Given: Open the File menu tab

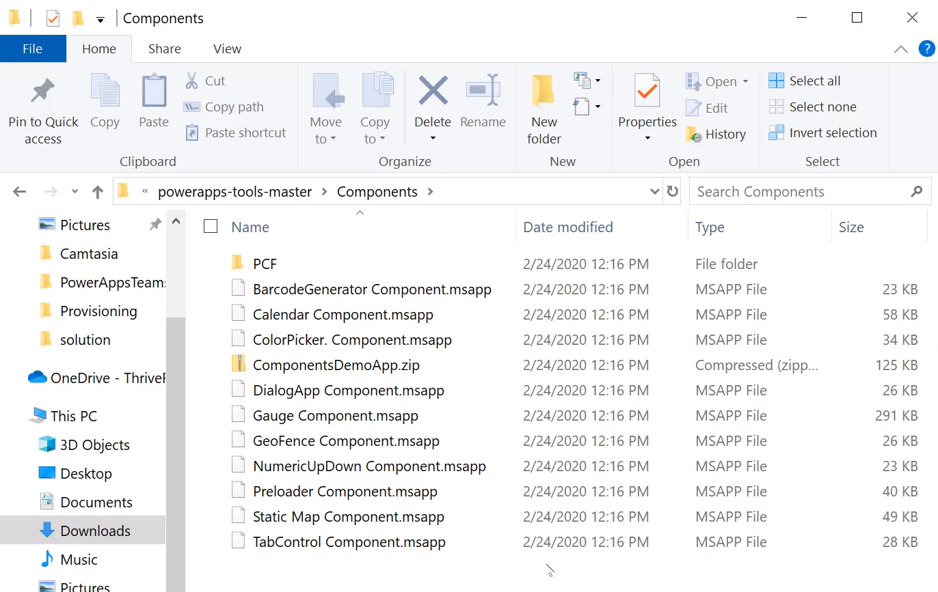Looking at the screenshot, I should click(x=33, y=48).
